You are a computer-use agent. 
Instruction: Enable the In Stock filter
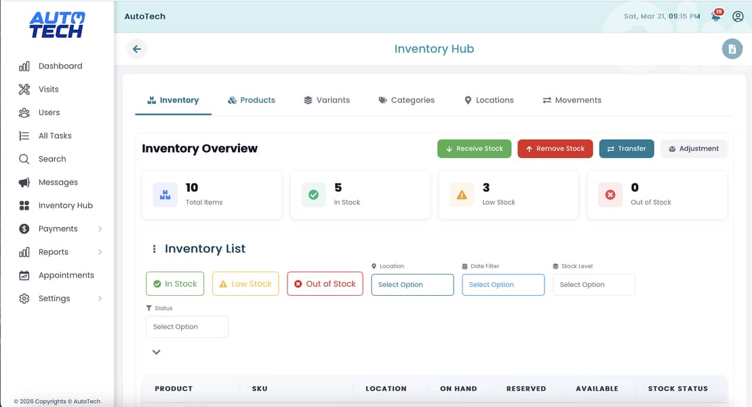[175, 284]
